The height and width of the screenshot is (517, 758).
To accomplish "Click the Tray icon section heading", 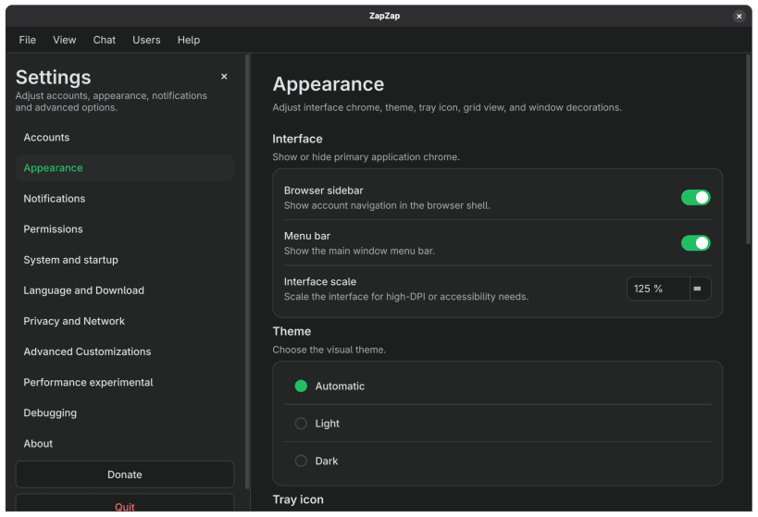I will (x=298, y=499).
